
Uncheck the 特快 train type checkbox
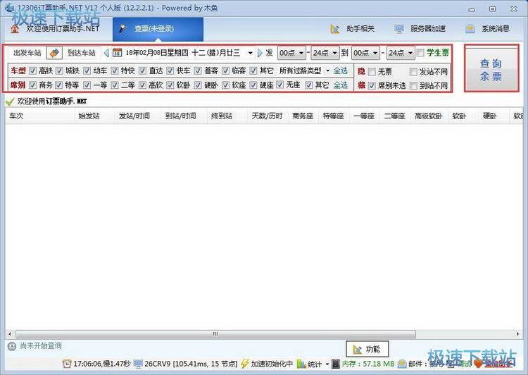(115, 70)
